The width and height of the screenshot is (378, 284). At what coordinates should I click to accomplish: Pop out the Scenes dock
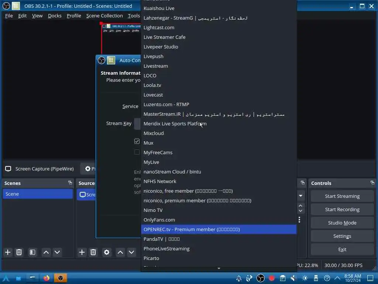click(70, 183)
